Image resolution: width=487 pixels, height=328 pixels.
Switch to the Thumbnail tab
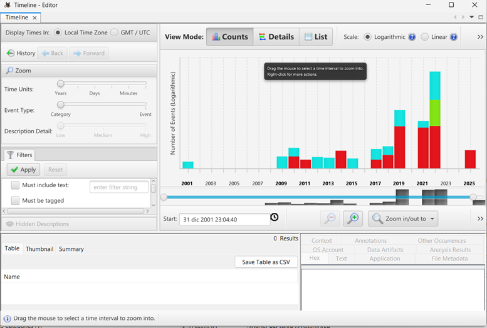click(39, 249)
